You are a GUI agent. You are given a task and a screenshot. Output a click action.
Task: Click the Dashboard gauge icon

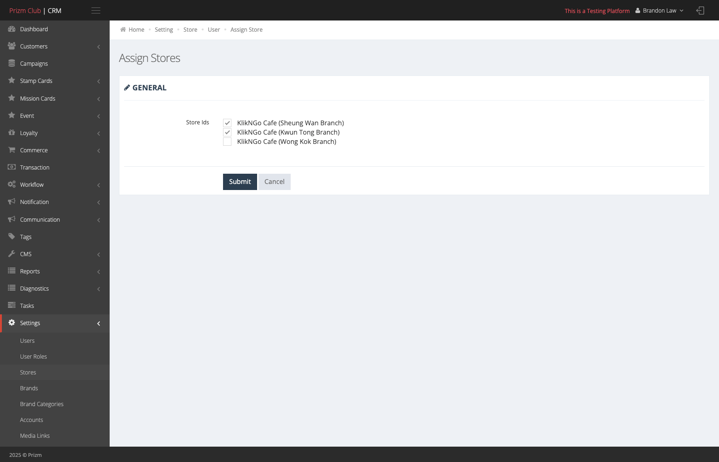[x=12, y=29]
